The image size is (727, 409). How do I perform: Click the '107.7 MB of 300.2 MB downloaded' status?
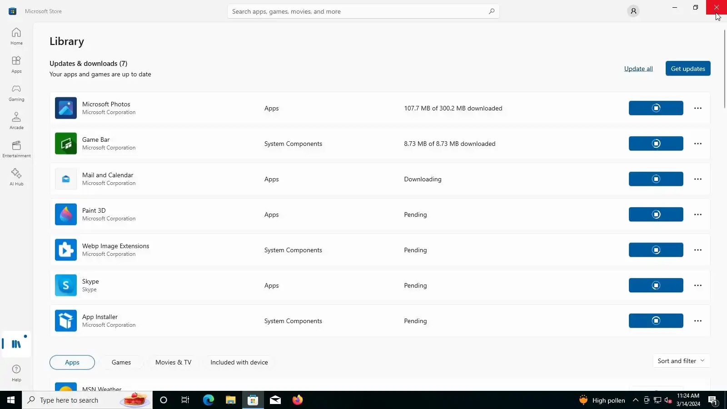[x=453, y=108]
